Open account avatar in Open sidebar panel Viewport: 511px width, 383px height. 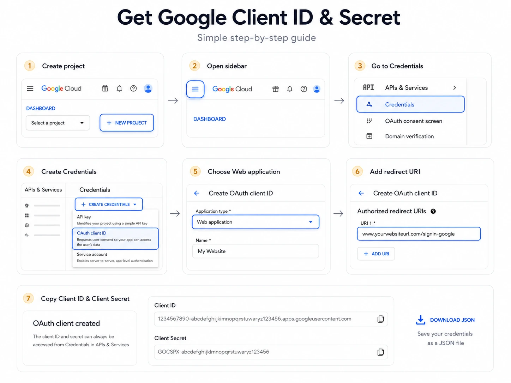pos(317,89)
